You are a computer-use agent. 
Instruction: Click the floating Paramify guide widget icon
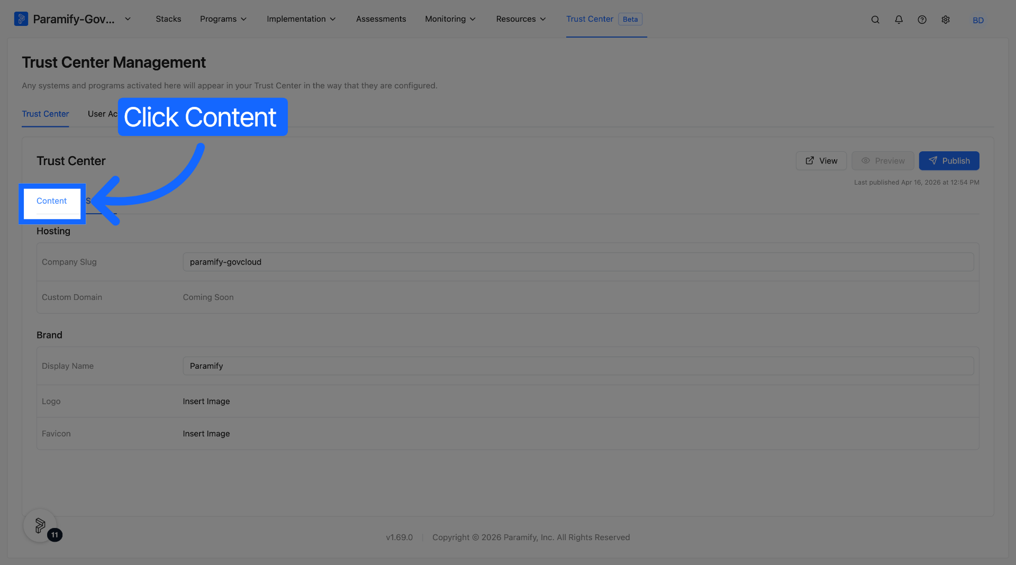tap(40, 525)
